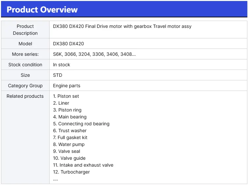Select the 3. Piston ring entry
Viewport: 248px width, 185px height.
coord(67,110)
